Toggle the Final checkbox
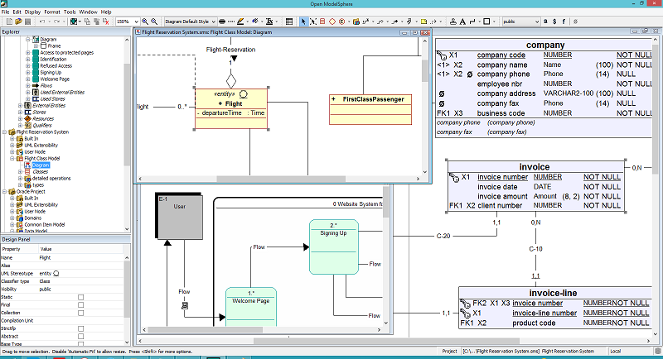Screen dimensions: 663x359 [80, 304]
